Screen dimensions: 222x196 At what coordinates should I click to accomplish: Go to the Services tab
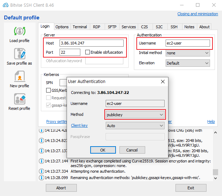coord(129,27)
